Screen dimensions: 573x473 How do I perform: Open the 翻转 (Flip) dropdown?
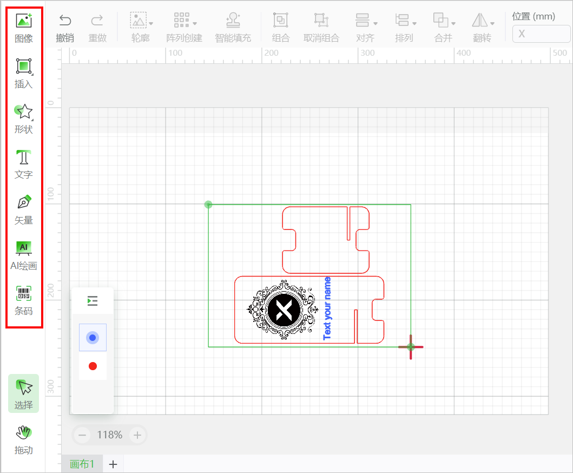(482, 28)
